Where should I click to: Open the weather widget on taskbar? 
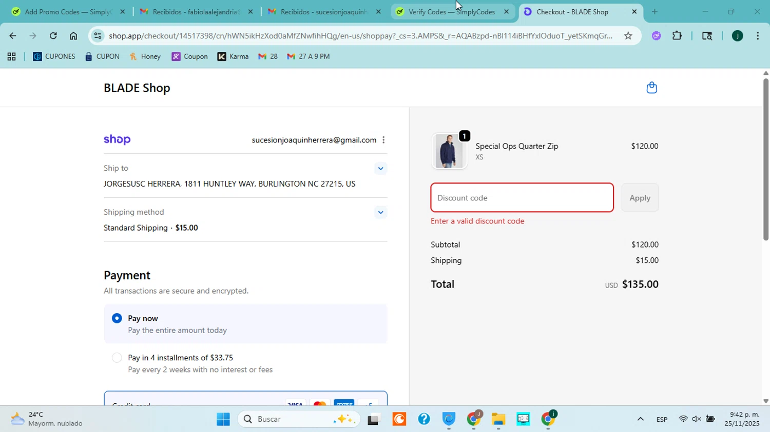(47, 419)
